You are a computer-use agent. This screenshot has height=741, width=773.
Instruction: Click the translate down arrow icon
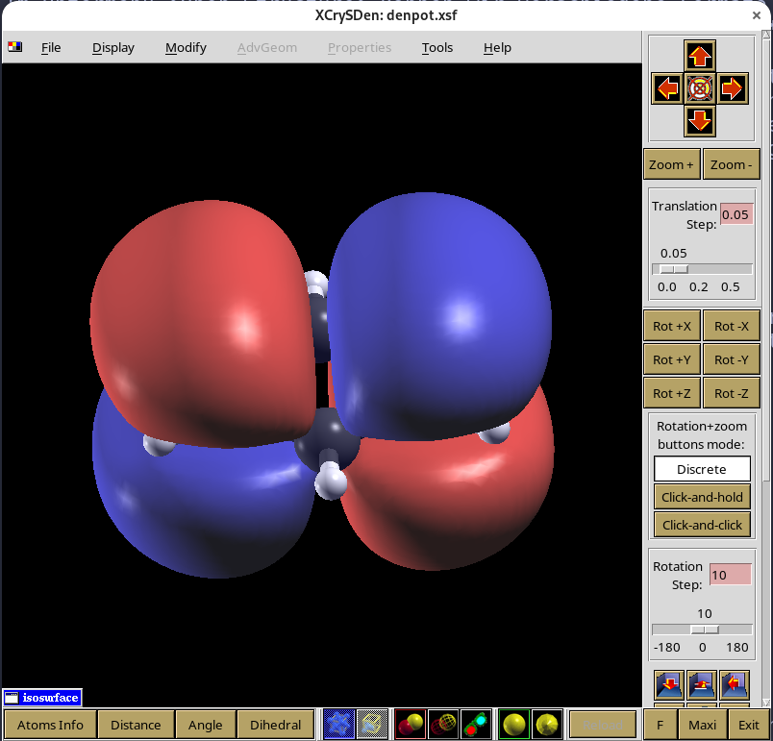click(700, 121)
